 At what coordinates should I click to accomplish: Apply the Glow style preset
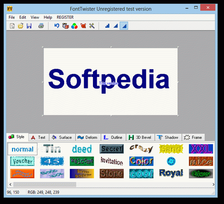[x=201, y=173]
